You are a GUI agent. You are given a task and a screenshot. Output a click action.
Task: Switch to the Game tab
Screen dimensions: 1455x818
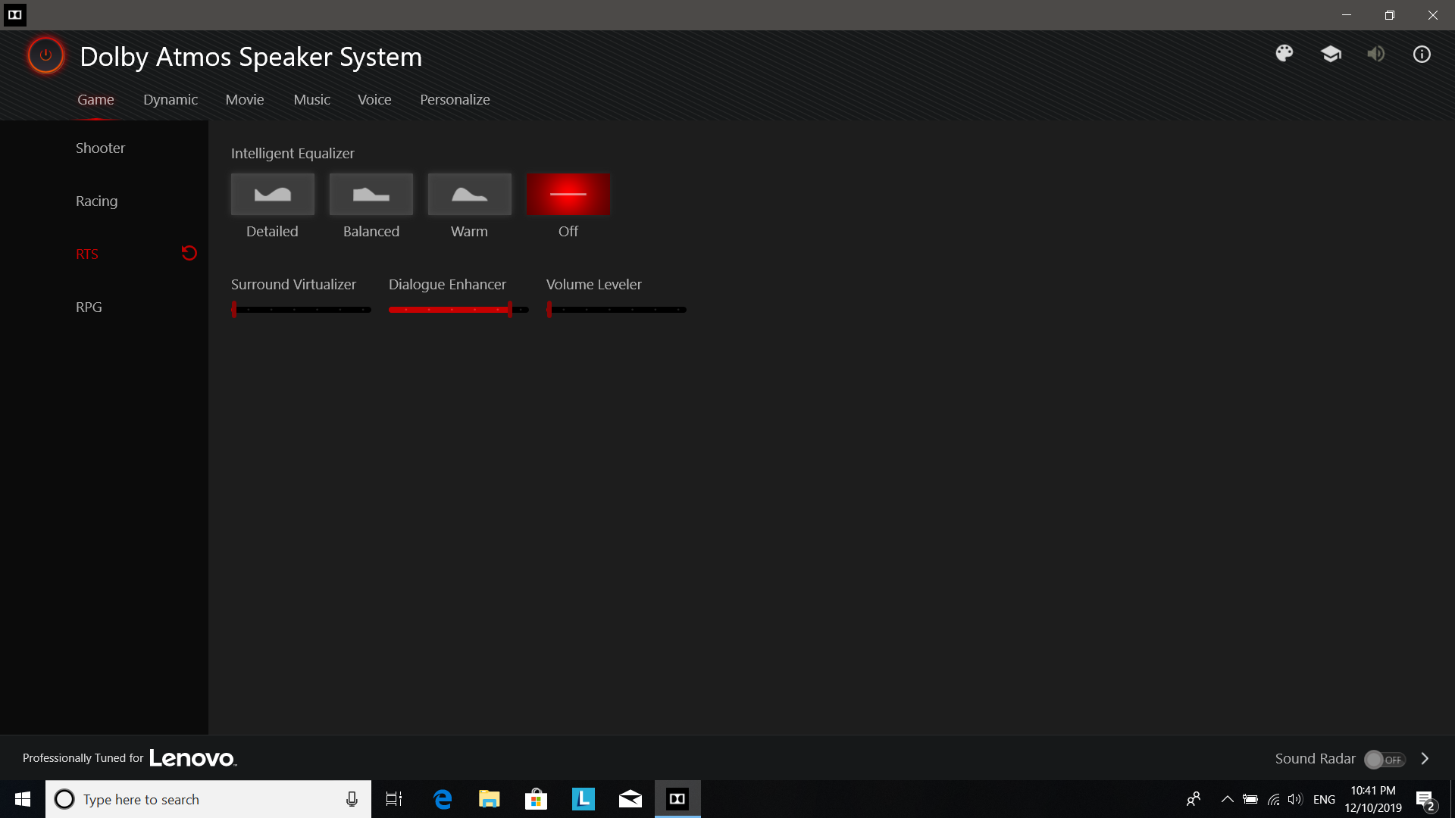pos(95,99)
